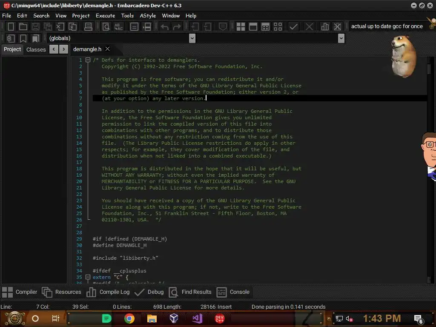Click the Insert icon left of bookmarks
436x327 pixels.
click(11, 38)
